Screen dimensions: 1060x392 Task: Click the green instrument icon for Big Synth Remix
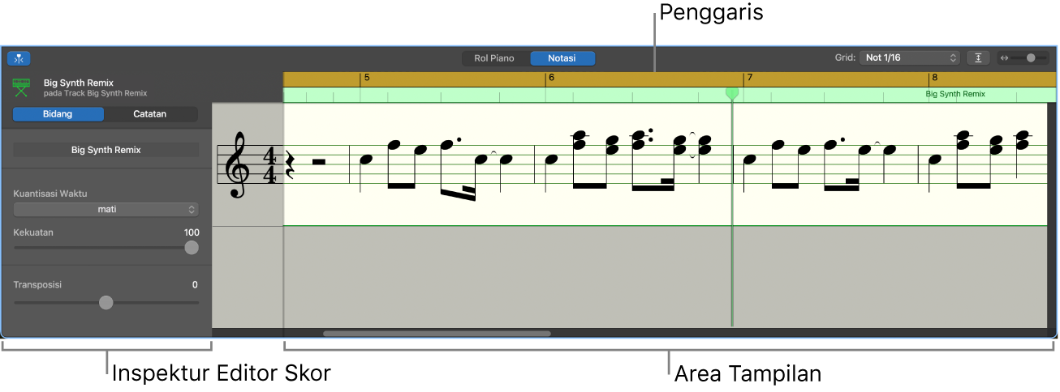(x=21, y=87)
